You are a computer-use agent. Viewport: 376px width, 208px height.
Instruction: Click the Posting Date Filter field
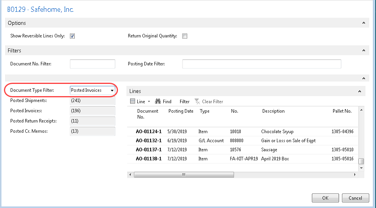[x=262, y=64]
